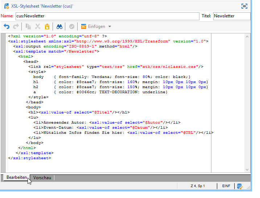Image resolution: width=260 pixels, height=198 pixels.
Task: Click the Event-Datum list item line
Action: tap(100, 128)
